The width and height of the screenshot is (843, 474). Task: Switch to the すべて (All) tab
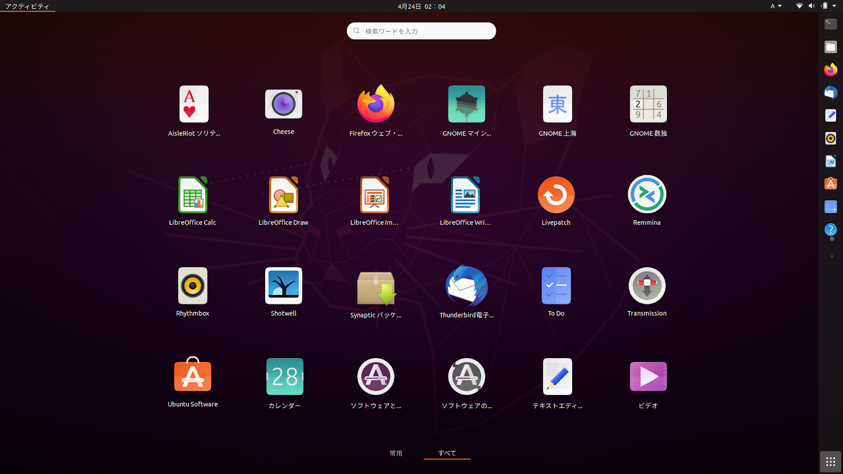point(447,453)
